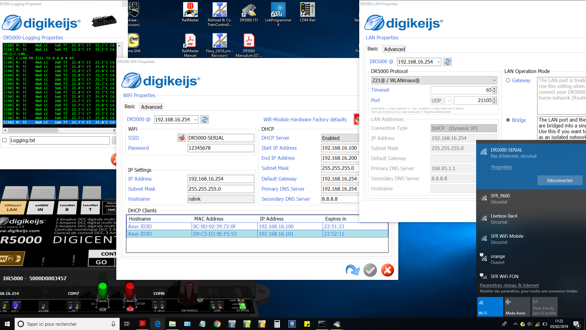
Task: Open the Windows Start menu
Action: (7, 324)
